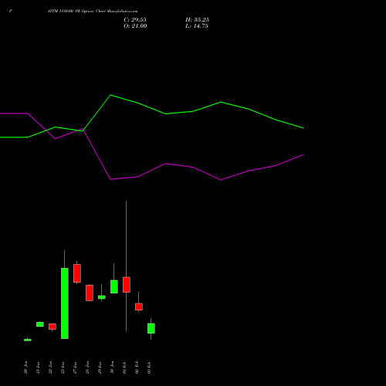Click the opening price value O: 21.00
Viewport: 386px width, 386px height.
coord(135,26)
